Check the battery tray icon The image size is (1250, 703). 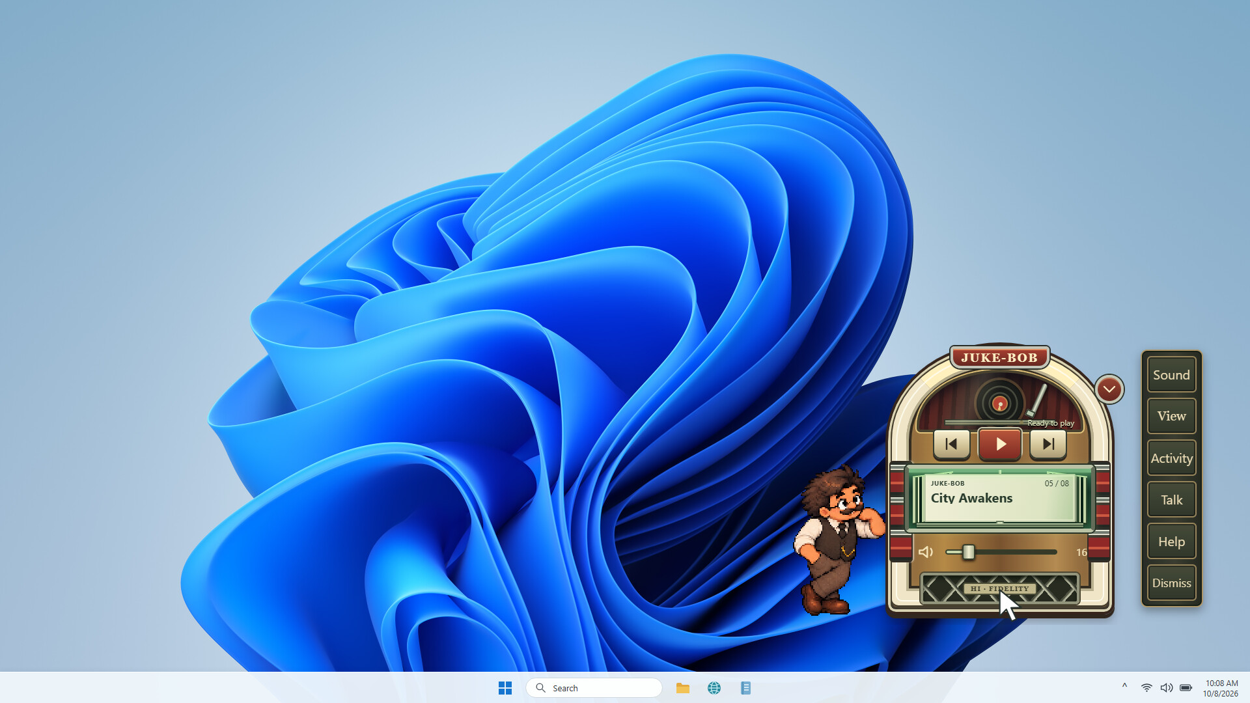(x=1186, y=688)
